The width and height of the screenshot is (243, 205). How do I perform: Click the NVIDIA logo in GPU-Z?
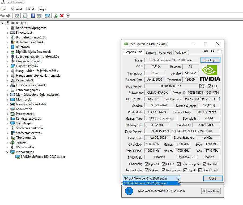pyautogui.click(x=210, y=73)
